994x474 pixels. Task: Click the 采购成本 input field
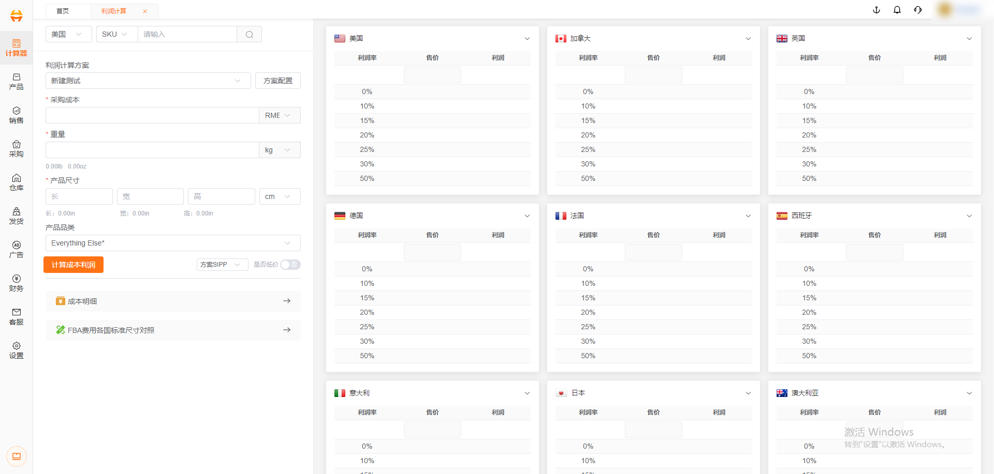pos(152,115)
